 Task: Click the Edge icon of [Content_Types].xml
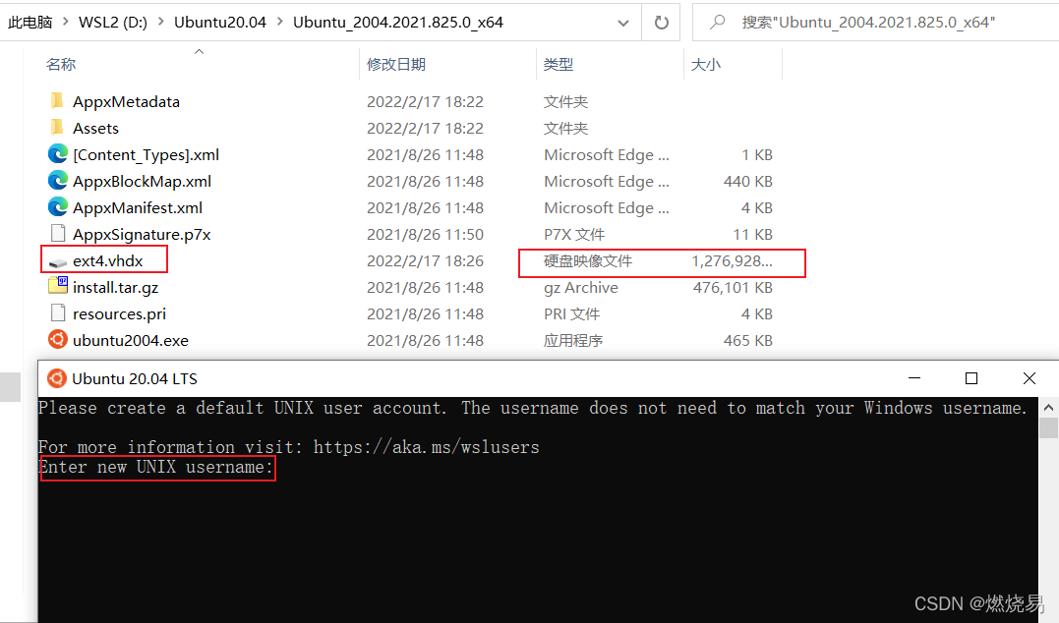57,154
